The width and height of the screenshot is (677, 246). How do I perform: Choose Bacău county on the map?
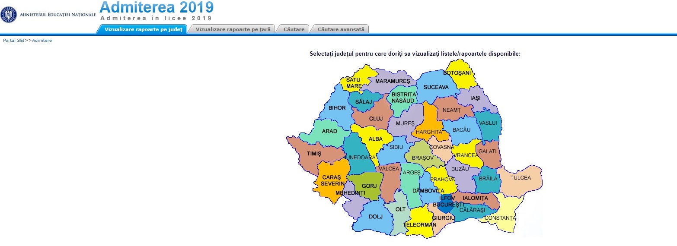[461, 130]
